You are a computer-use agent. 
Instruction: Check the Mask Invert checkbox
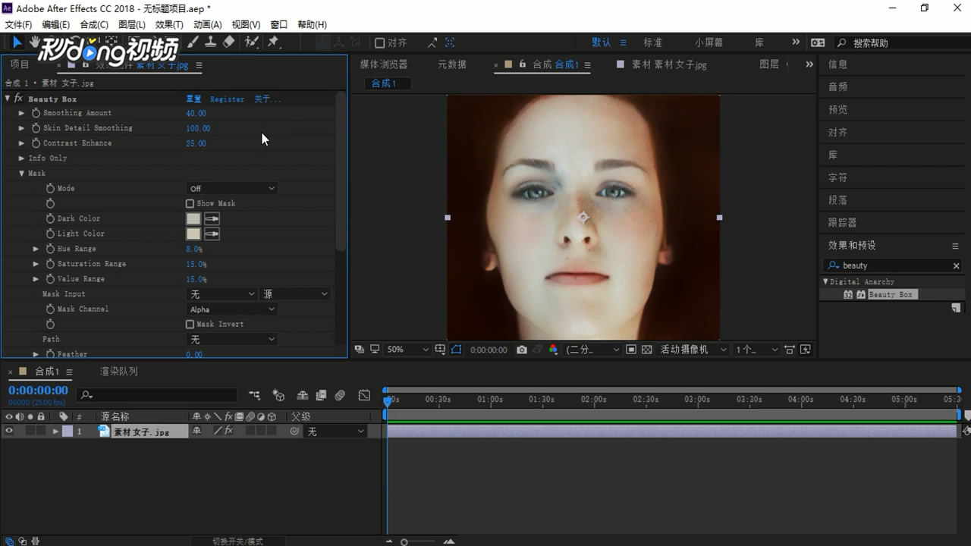(x=190, y=324)
